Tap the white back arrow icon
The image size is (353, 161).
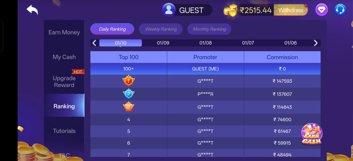(x=32, y=10)
